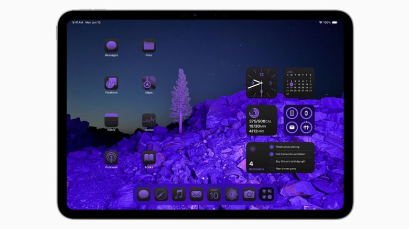
Task: Open Mail from the dock
Action: pyautogui.click(x=197, y=194)
